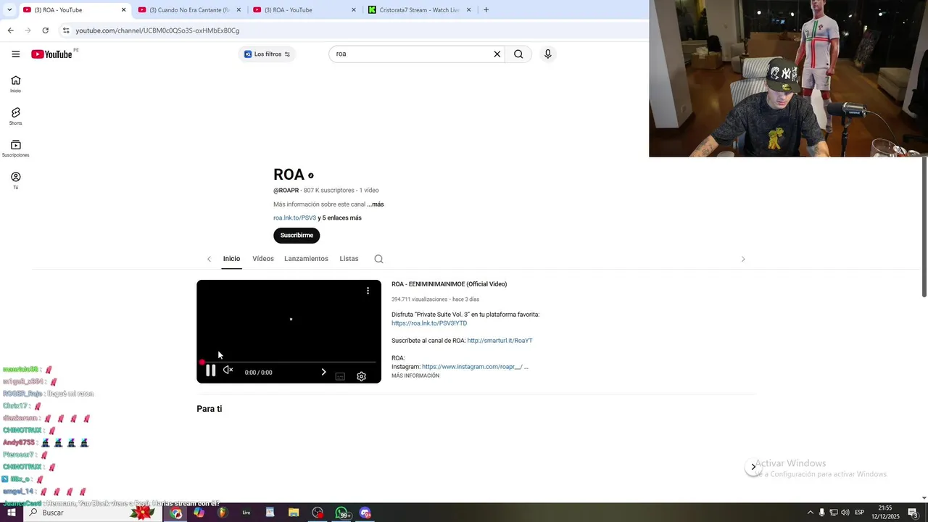Close the Cuando No Era Cantante tab
This screenshot has width=928, height=522.
pos(239,10)
